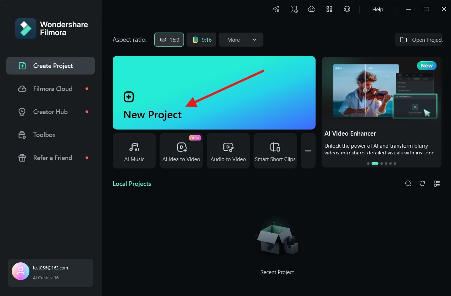Select the 9:16 aspect ratio

tap(201, 40)
